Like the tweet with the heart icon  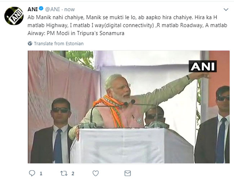click(97, 173)
